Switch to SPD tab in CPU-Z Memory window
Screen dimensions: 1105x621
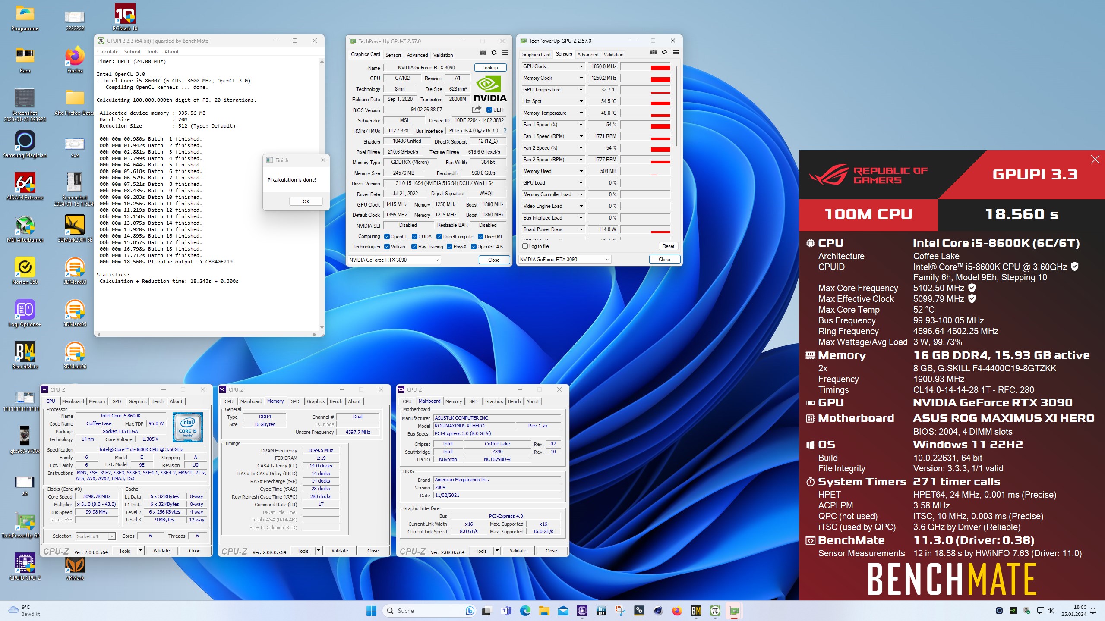(295, 401)
